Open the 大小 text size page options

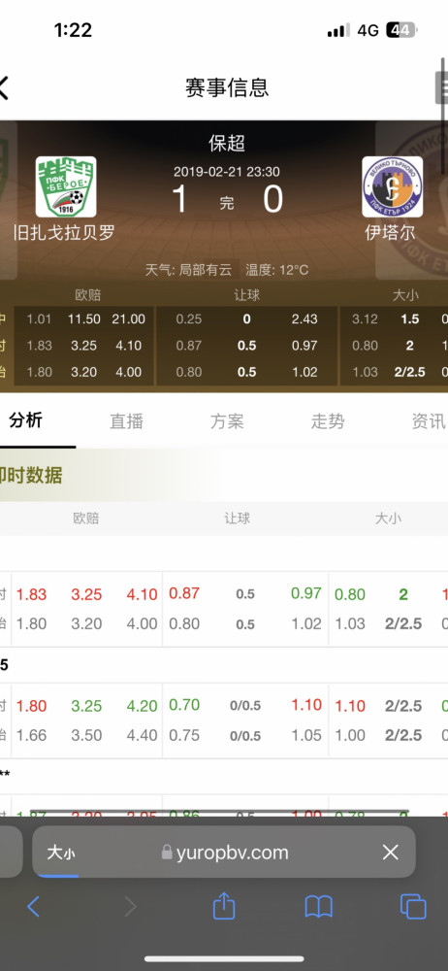(61, 853)
